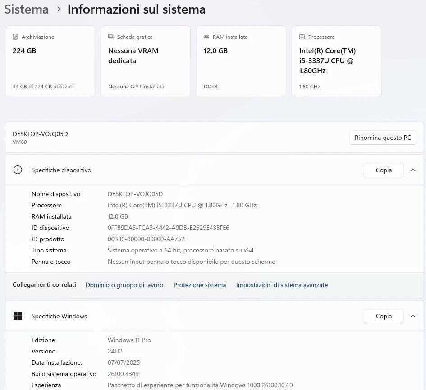
Task: Open Impostazioni di sistema avanzate link
Action: tap(282, 285)
